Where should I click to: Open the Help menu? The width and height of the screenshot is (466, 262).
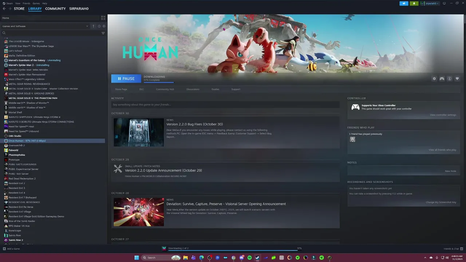pyautogui.click(x=44, y=3)
